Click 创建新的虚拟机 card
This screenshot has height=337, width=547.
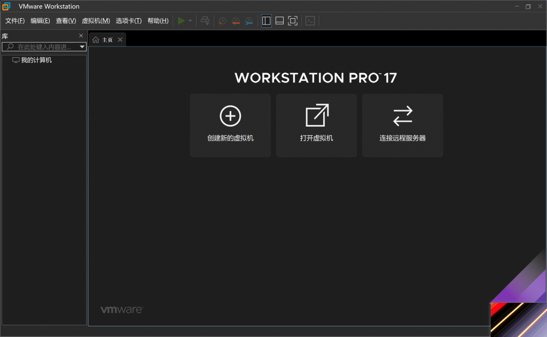pyautogui.click(x=230, y=126)
